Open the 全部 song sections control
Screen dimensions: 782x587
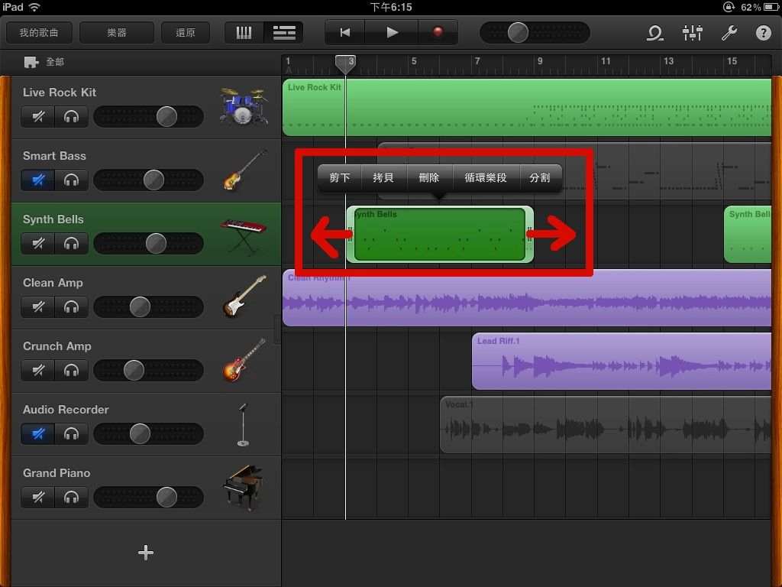tap(44, 62)
